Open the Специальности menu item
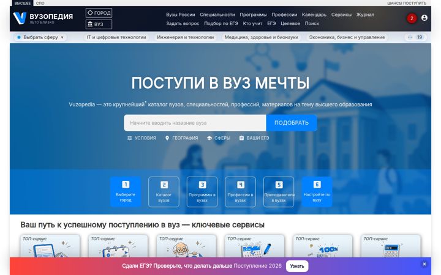441x275 pixels. pos(217,15)
